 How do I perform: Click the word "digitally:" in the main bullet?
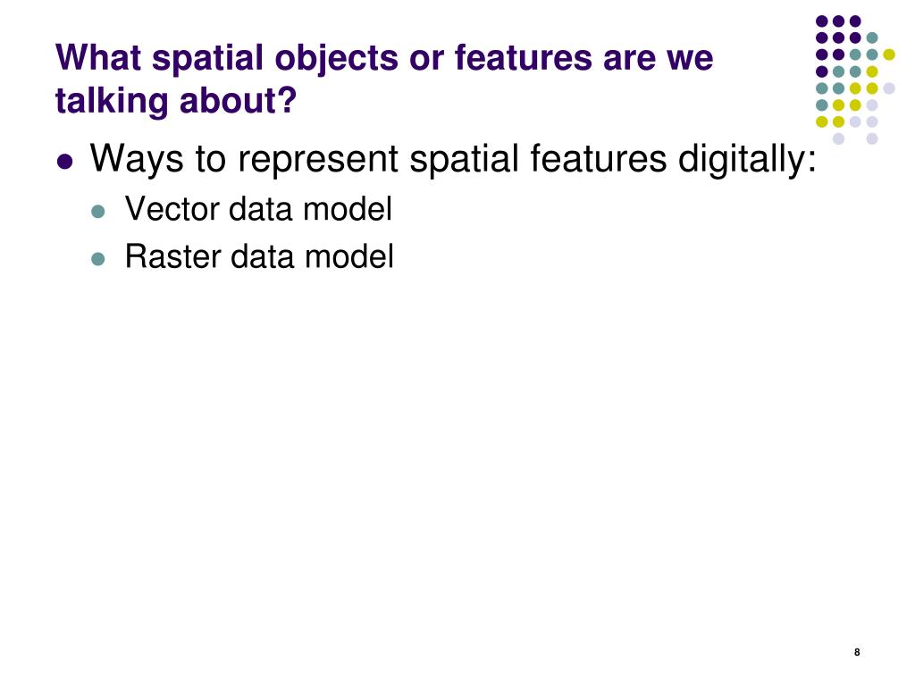(747, 159)
